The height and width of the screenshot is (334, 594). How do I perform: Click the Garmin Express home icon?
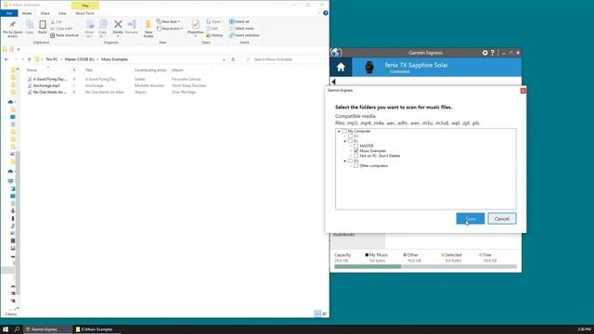(341, 67)
